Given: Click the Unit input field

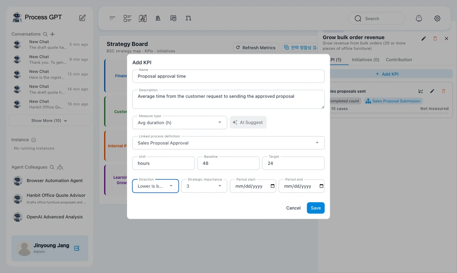Looking at the screenshot, I should (164, 163).
